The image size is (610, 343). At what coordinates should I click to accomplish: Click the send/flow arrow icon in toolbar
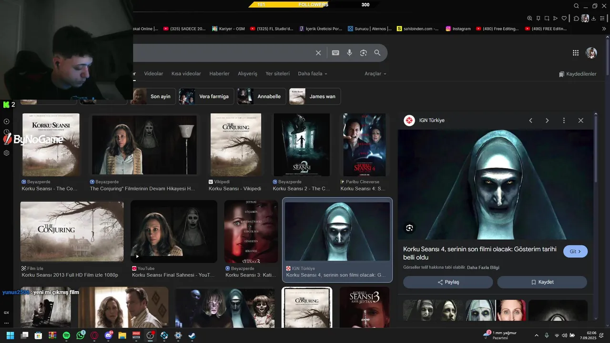click(555, 18)
